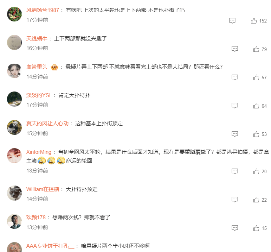Reply to XinforMing's comment
271x252 pixels.
click(x=235, y=171)
